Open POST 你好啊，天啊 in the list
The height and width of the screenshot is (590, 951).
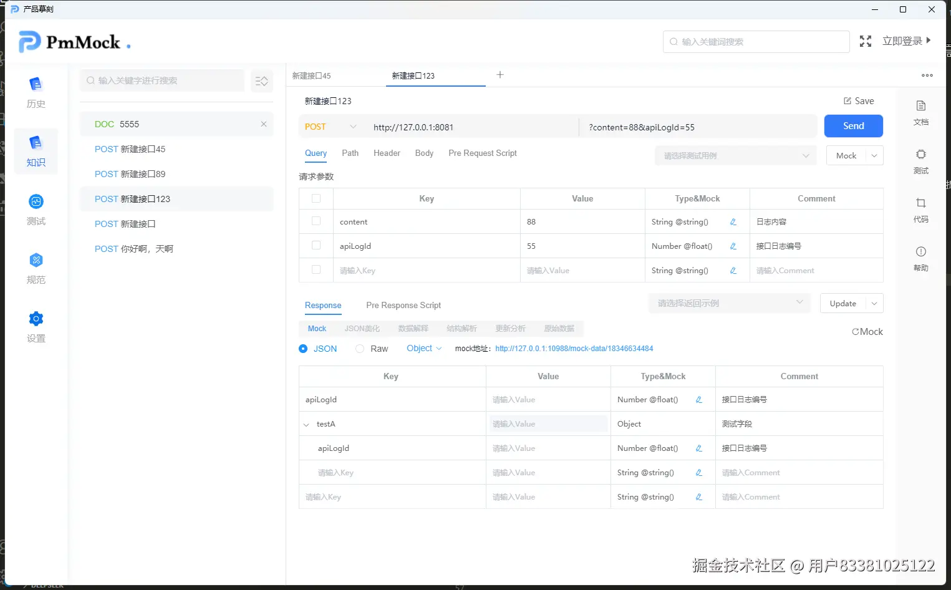[x=176, y=249]
